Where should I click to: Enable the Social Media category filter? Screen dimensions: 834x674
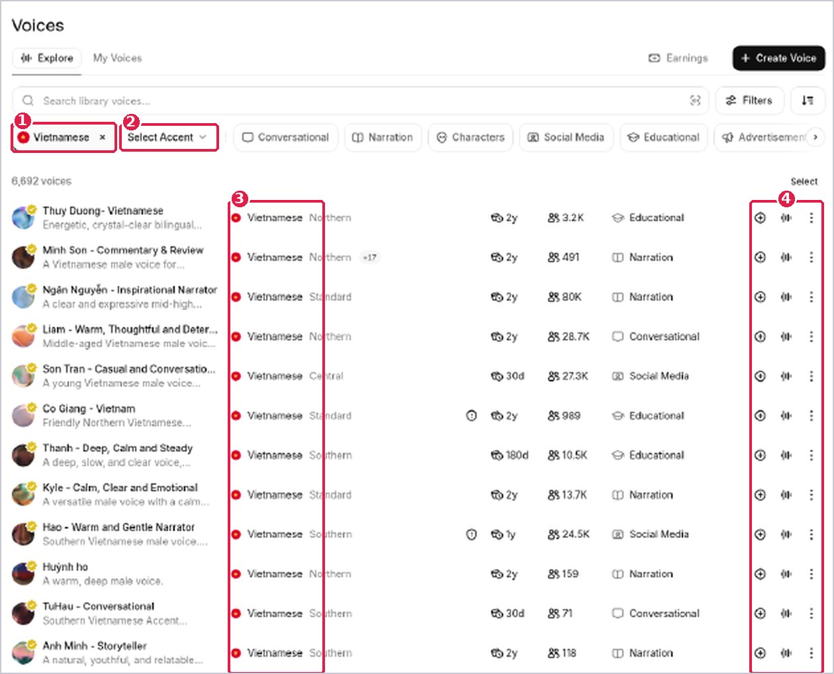pyautogui.click(x=566, y=138)
